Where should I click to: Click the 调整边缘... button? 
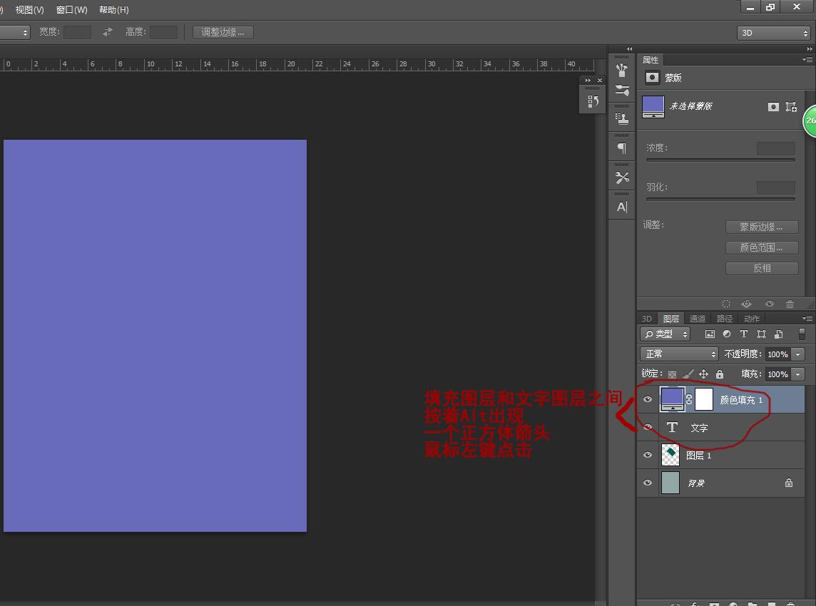223,32
